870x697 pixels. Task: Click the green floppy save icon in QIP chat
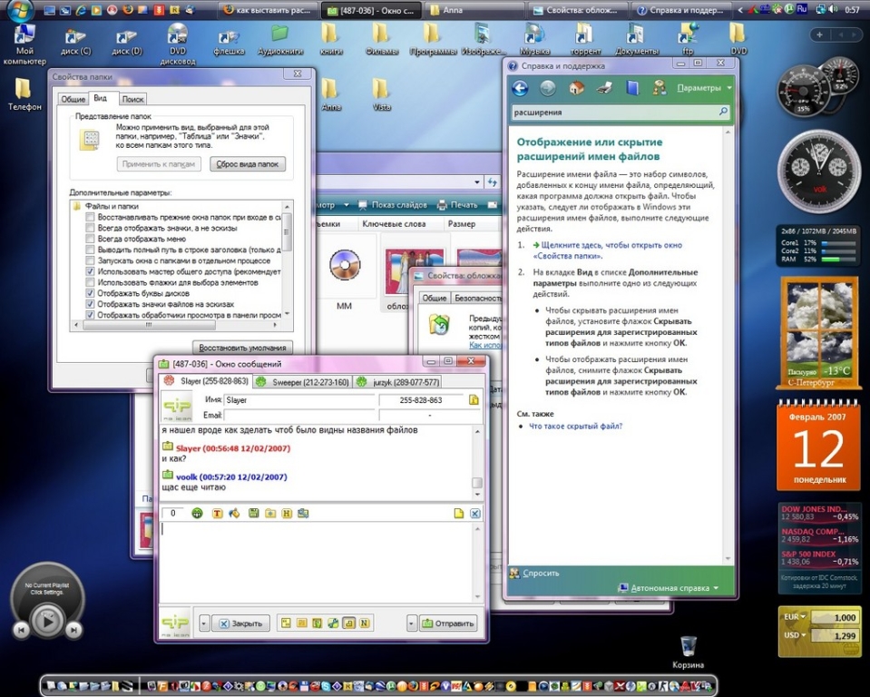(x=254, y=514)
